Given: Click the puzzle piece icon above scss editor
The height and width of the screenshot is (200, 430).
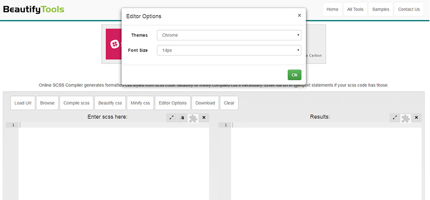Looking at the screenshot, I should click(x=193, y=118).
